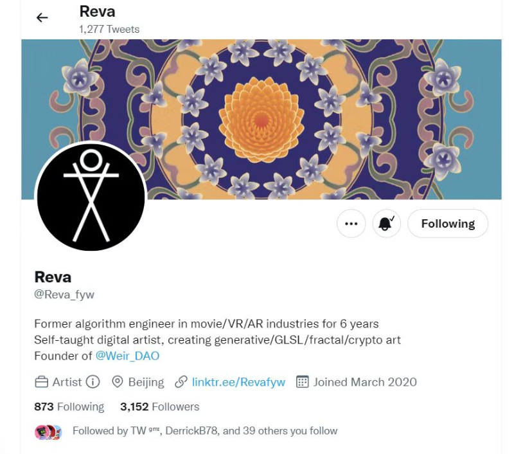Click the info icon next to Artist
This screenshot has height=454, width=514.
coord(93,382)
